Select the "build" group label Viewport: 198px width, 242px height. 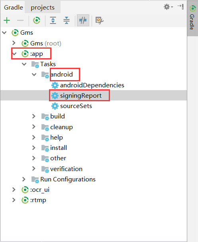coord(57,116)
